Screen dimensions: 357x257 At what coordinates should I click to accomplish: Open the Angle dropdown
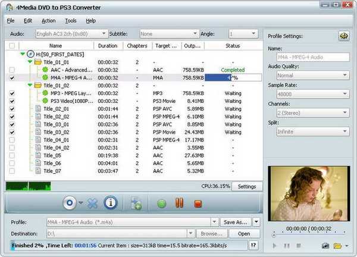click(x=243, y=34)
